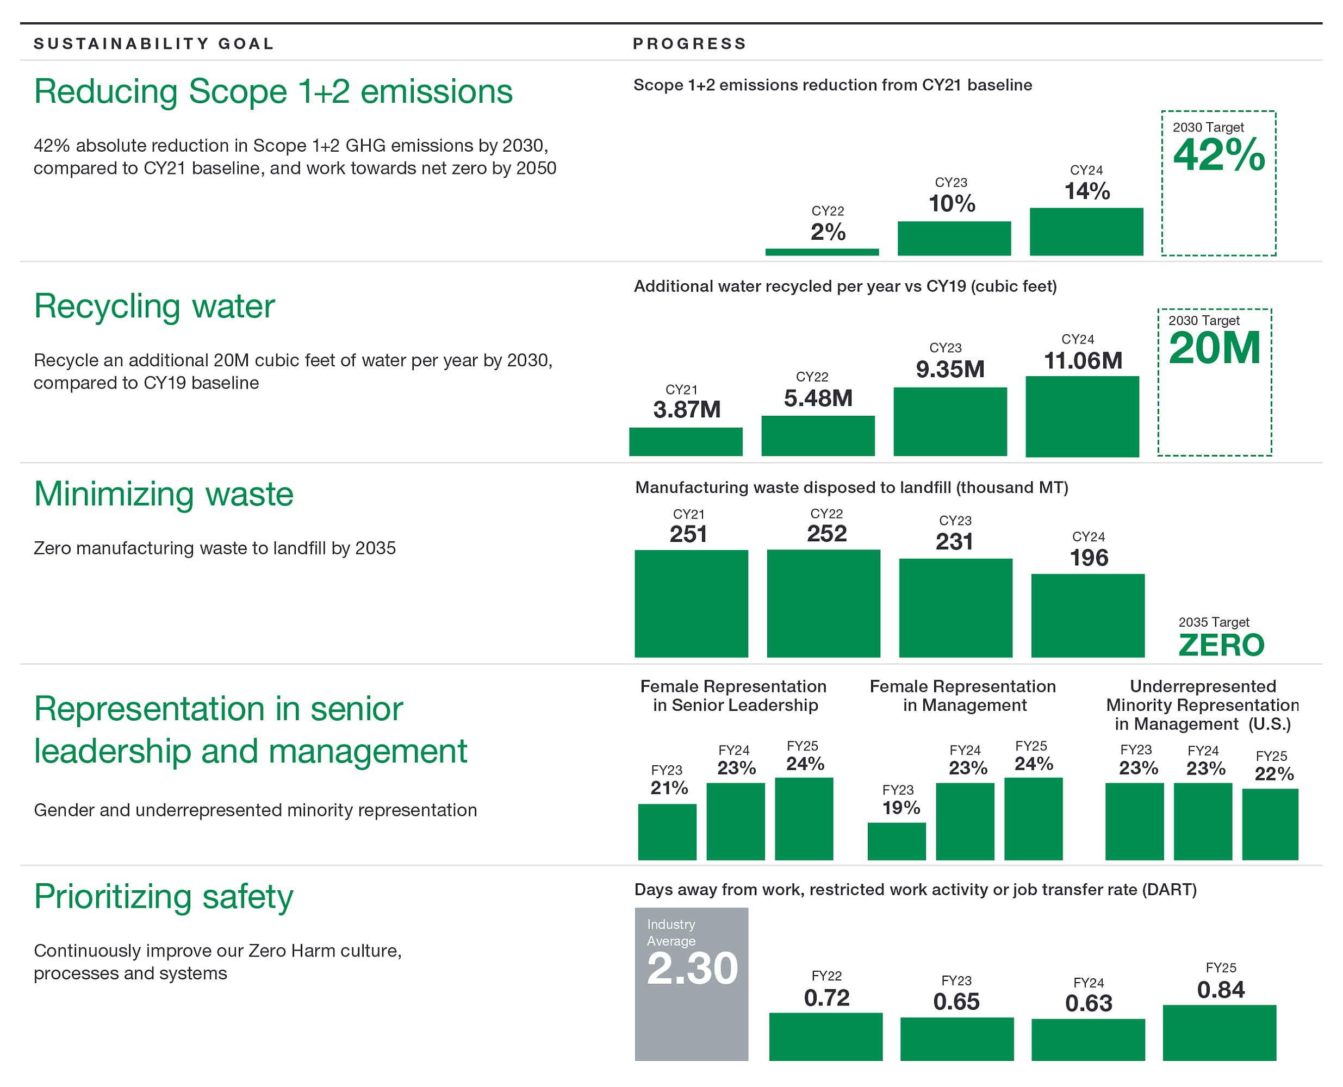Click the 20M 2030 Target dashed box

click(1214, 383)
